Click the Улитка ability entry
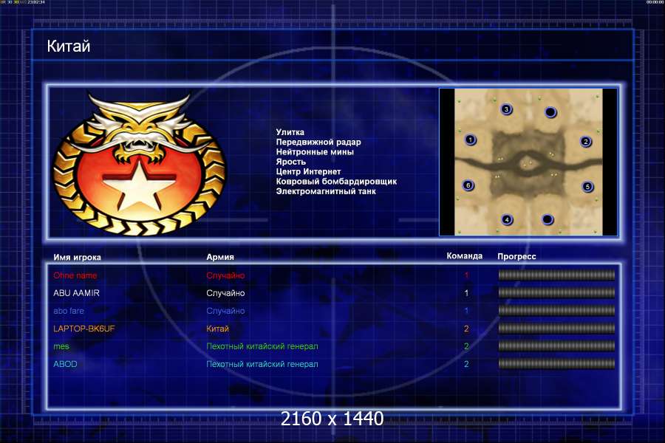The width and height of the screenshot is (665, 443). 290,132
